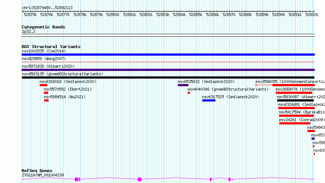Viewport: 325px width, 183px height.
Task: Click the 52892k ruler tick label
Action: (x=312, y=15)
